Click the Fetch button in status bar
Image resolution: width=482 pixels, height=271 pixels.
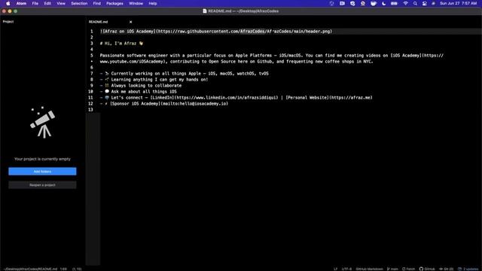click(x=408, y=269)
